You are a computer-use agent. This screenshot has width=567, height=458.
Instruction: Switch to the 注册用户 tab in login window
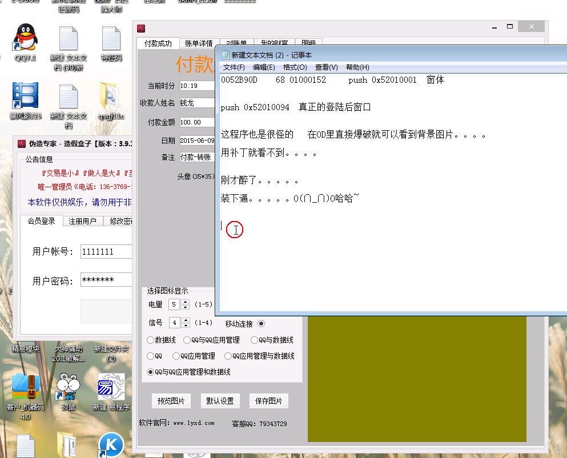(x=82, y=221)
